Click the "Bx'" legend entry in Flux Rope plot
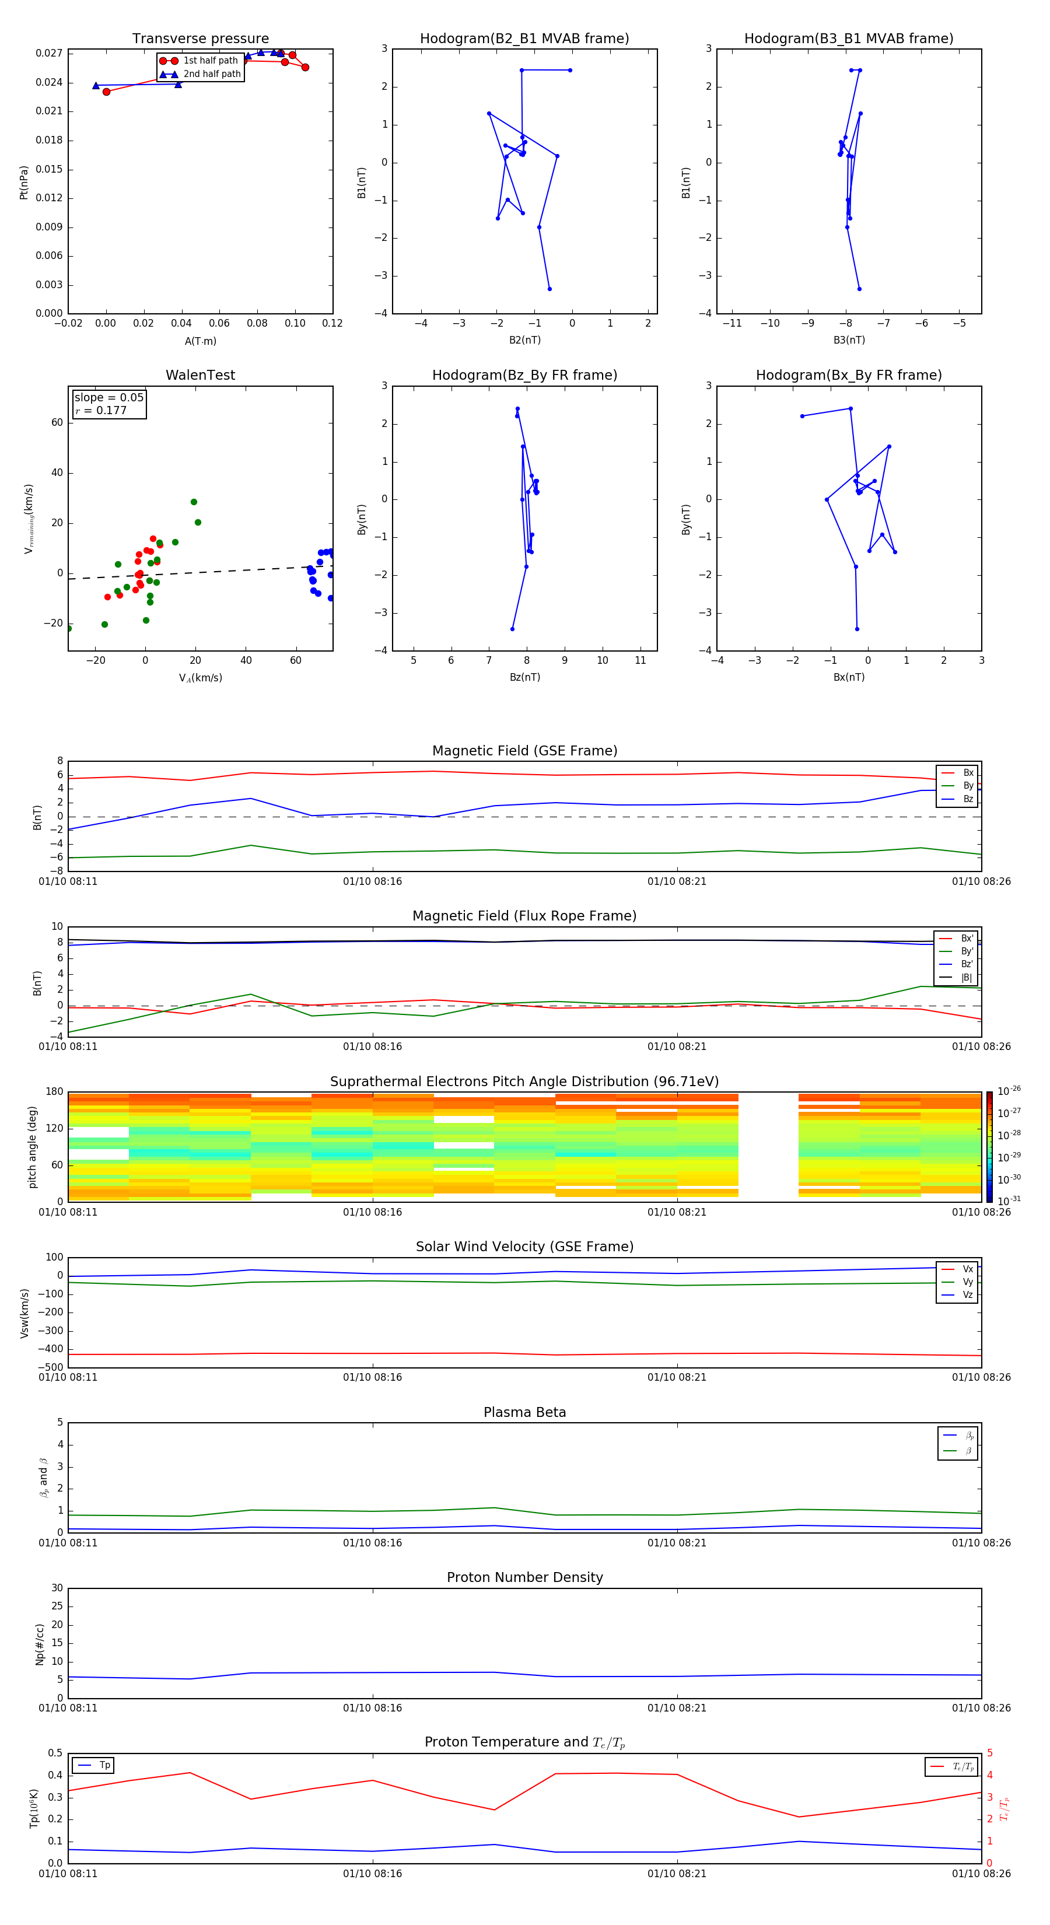 [957, 939]
